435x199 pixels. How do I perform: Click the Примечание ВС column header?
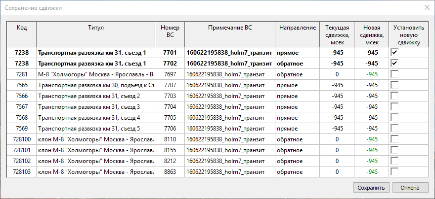point(230,28)
